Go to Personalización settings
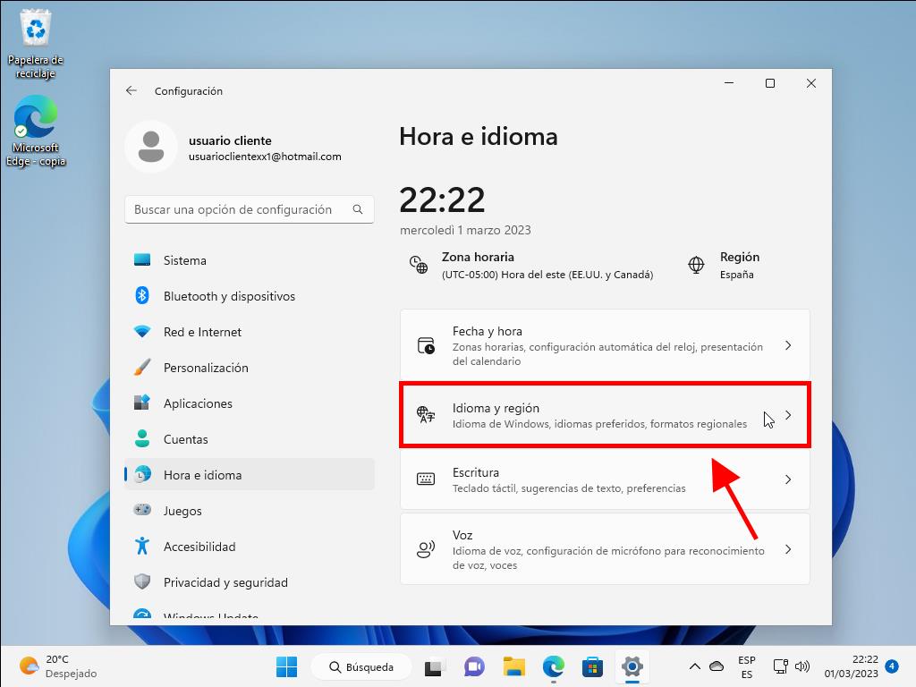 coord(206,368)
